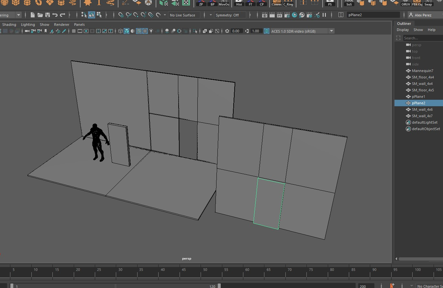
Task: Select by component type icon
Action: pos(99,15)
